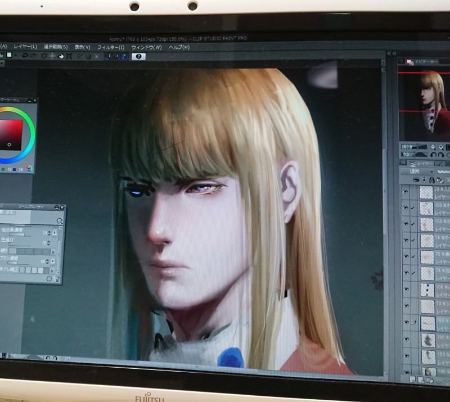
Task: Close the Color Circle palette
Action: coord(35,101)
